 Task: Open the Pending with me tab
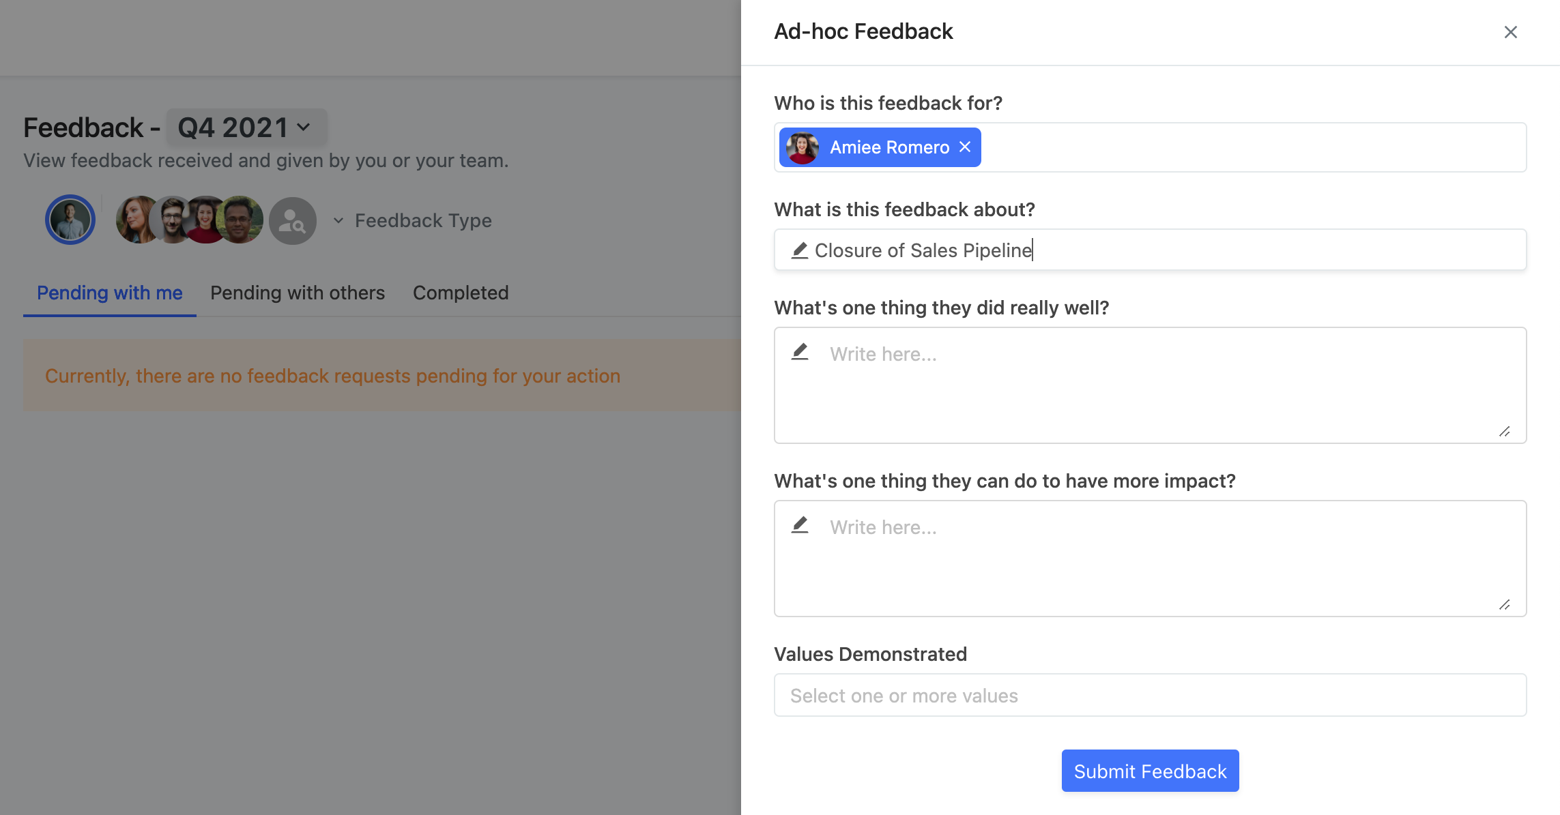110,293
